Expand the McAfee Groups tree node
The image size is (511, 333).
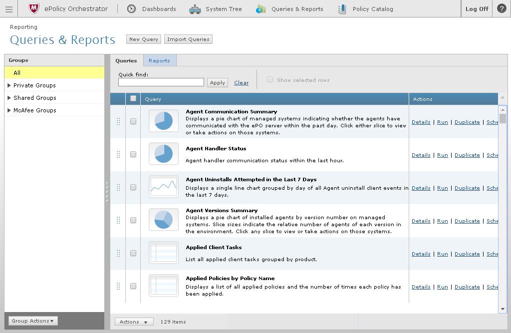(x=9, y=110)
